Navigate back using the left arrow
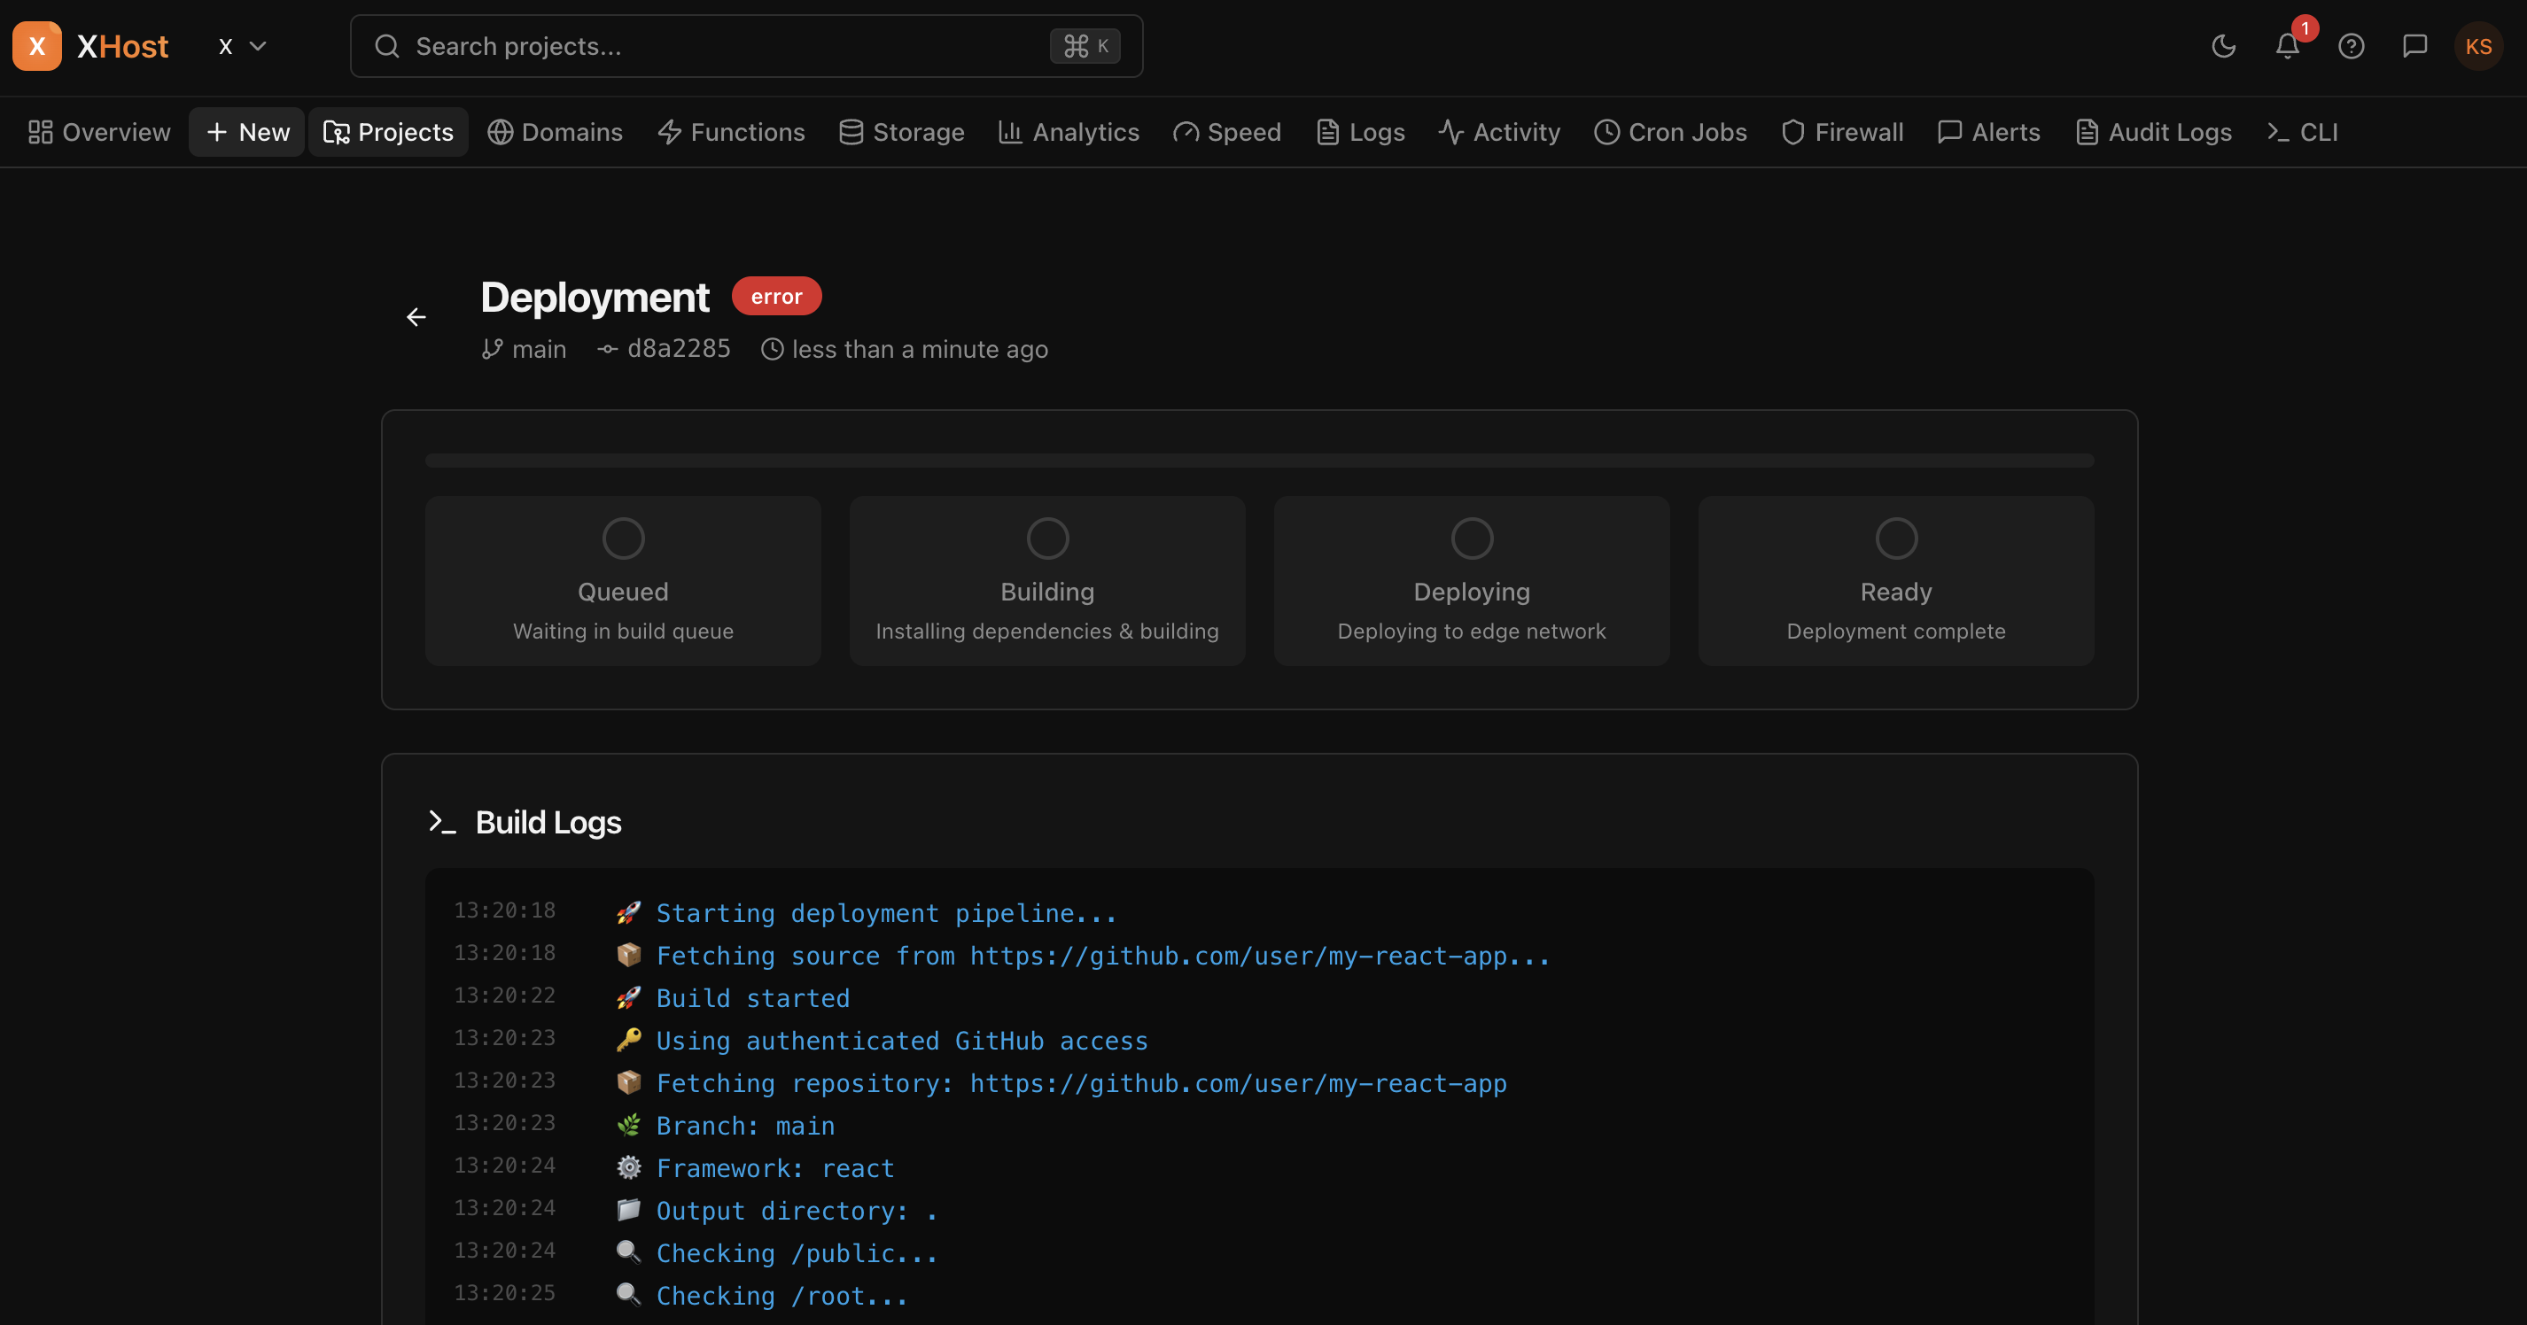 [x=416, y=317]
